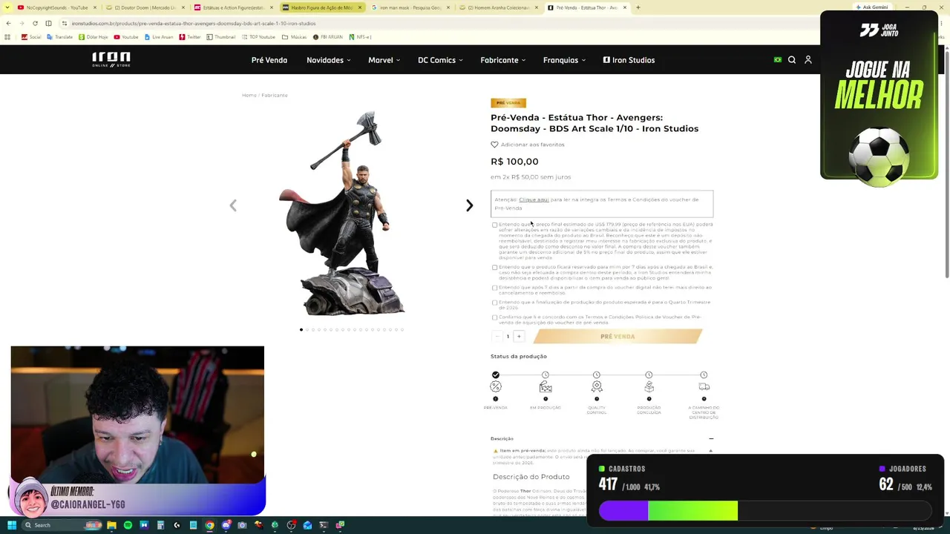The width and height of the screenshot is (950, 534).
Task: Expand the Franquias dropdown menu
Action: click(564, 60)
